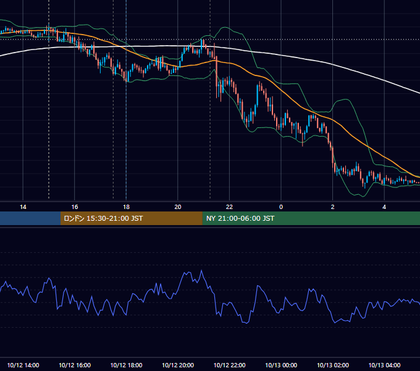Click the 10/12 14:00 date label
The width and height of the screenshot is (420, 371).
23,365
